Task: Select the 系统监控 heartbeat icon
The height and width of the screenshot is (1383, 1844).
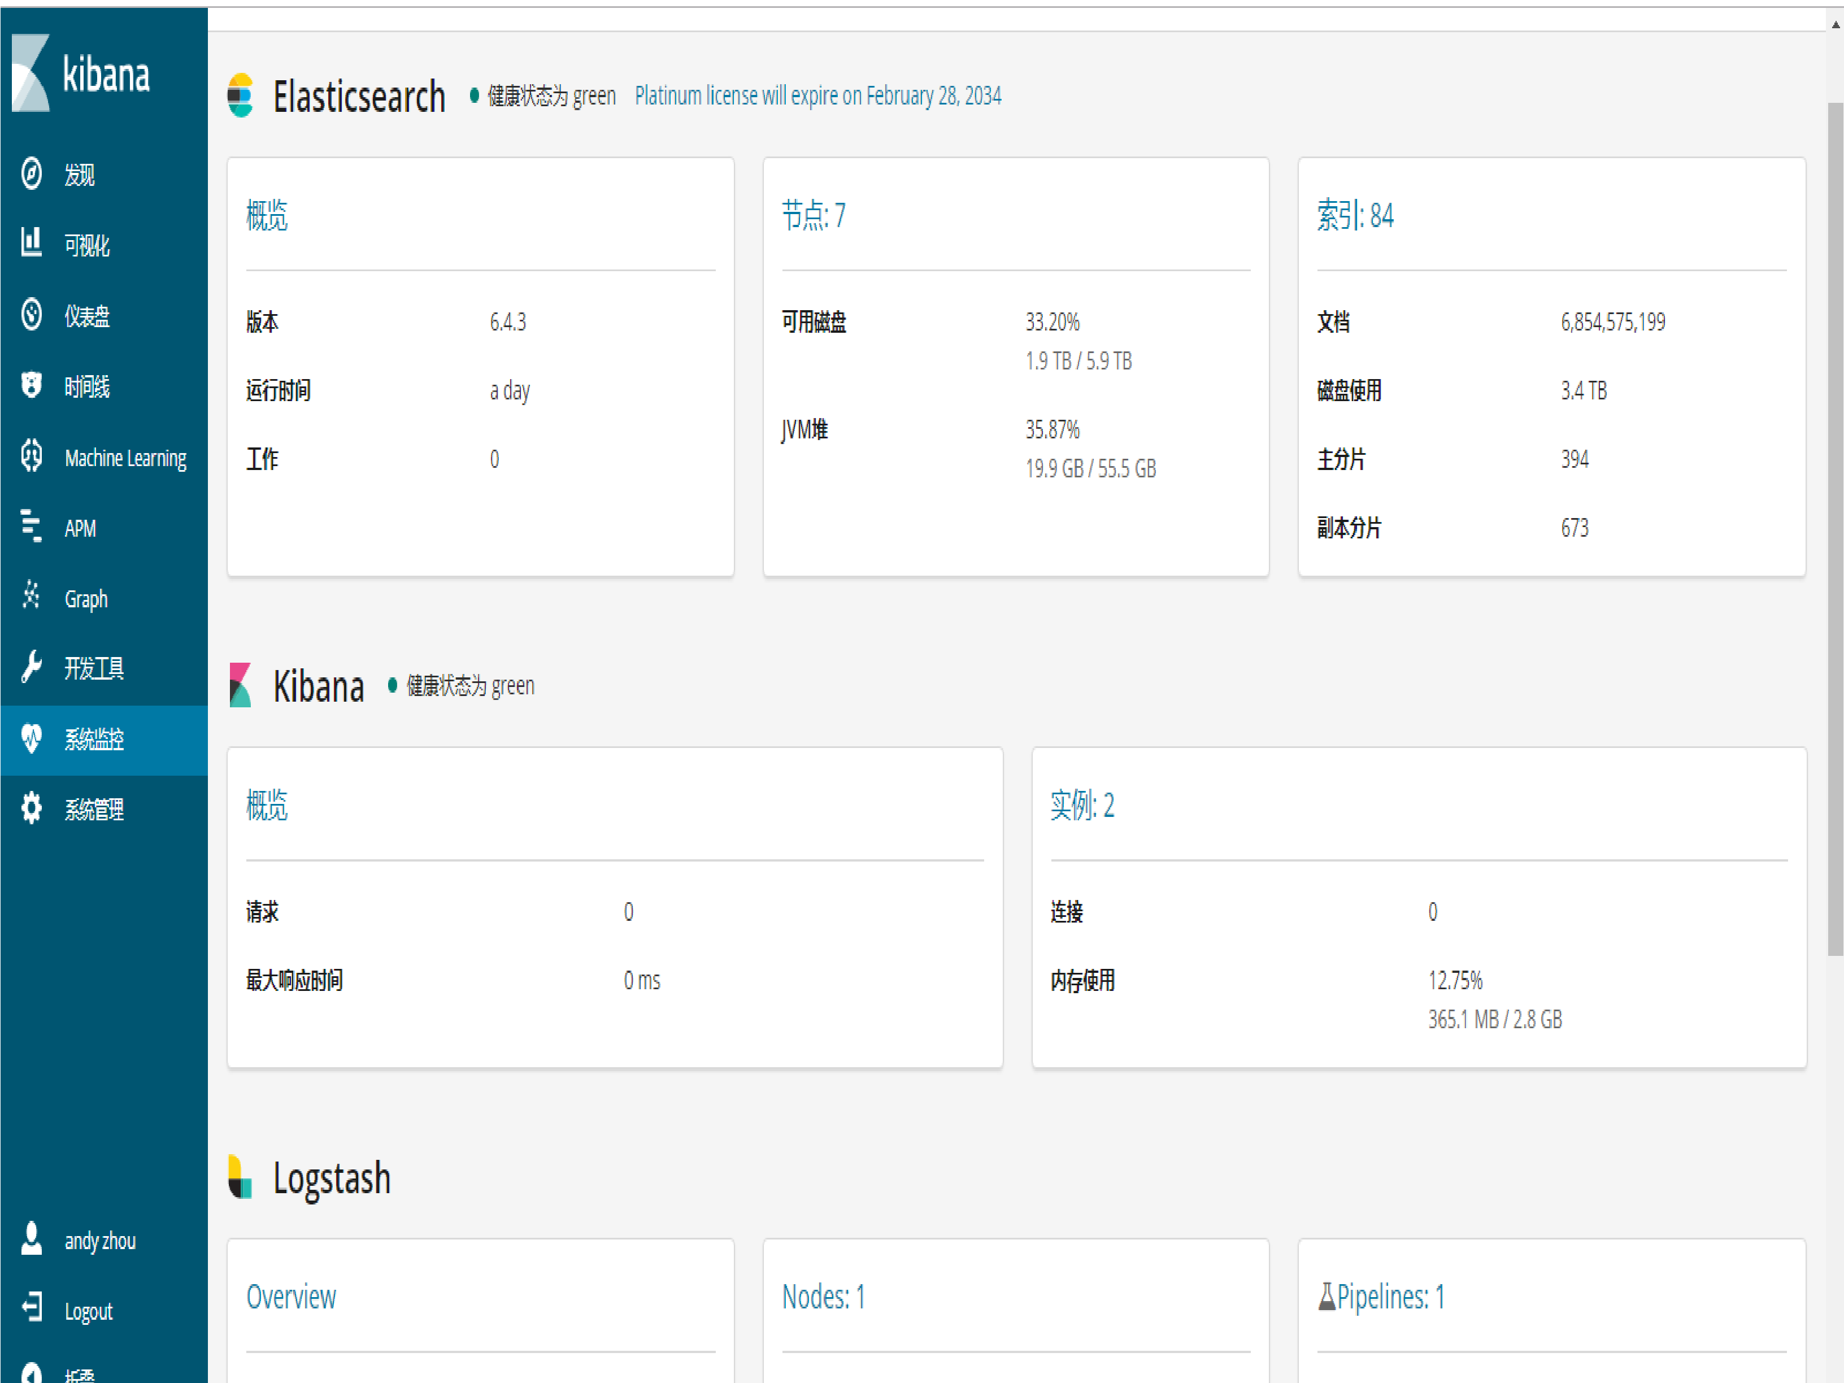Action: (x=32, y=738)
